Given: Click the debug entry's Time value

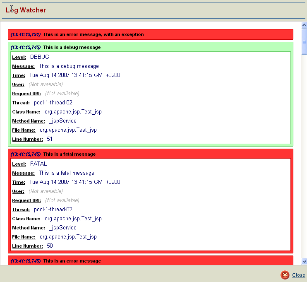Looking at the screenshot, I should coord(74,75).
